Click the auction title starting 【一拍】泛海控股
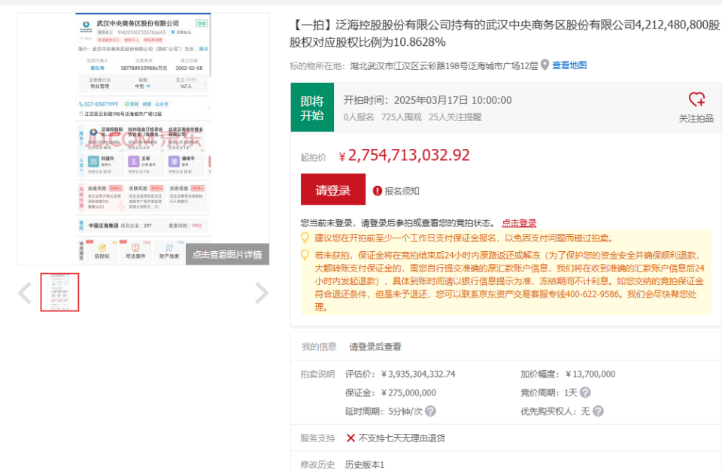This screenshot has width=722, height=470. pyautogui.click(x=505, y=33)
